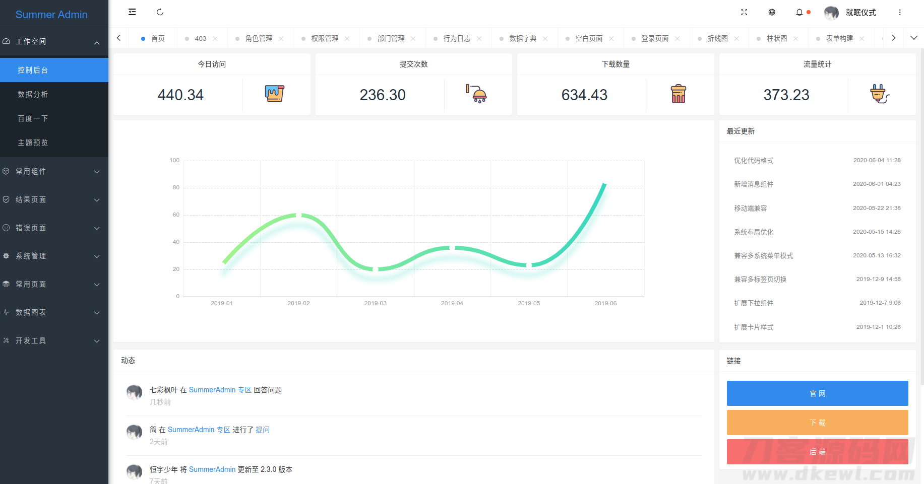
Task: Click the trash bin icon on 下载数量 card
Action: coord(679,94)
